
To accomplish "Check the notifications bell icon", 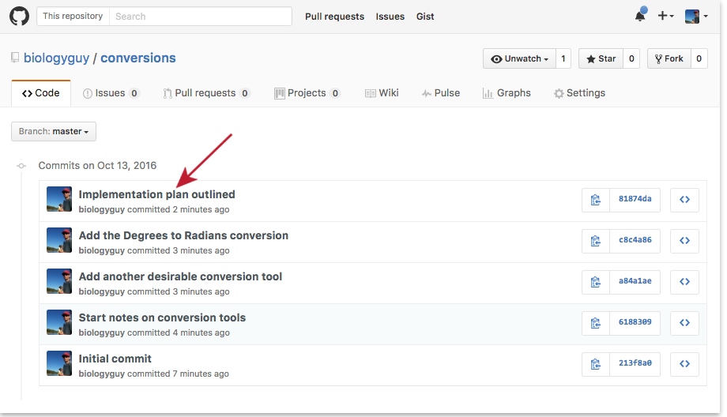I will coord(640,15).
